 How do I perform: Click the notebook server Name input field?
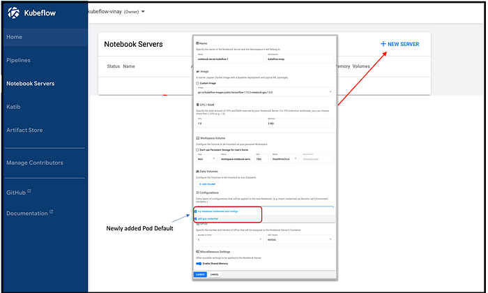coord(229,58)
